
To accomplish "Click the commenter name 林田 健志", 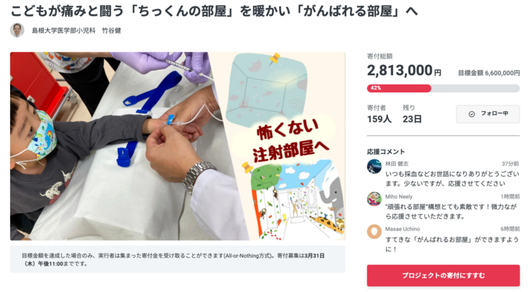I will (x=397, y=164).
